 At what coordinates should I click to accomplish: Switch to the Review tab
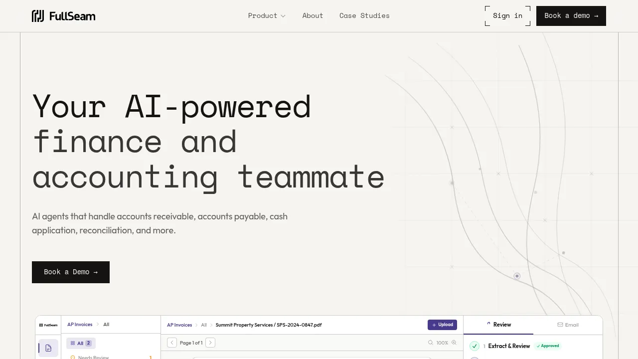click(498, 325)
